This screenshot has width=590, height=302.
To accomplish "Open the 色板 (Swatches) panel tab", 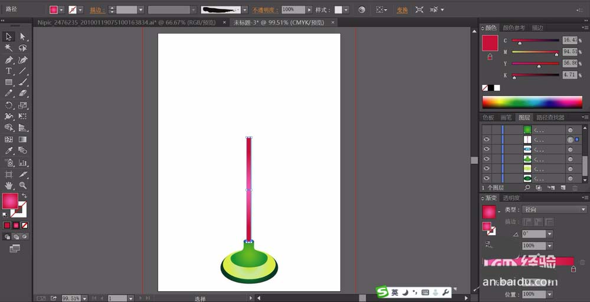I will click(x=489, y=117).
